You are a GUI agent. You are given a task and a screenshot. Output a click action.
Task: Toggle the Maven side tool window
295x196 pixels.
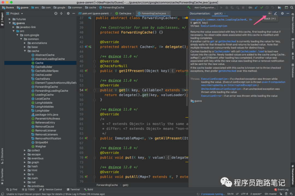click(292, 44)
